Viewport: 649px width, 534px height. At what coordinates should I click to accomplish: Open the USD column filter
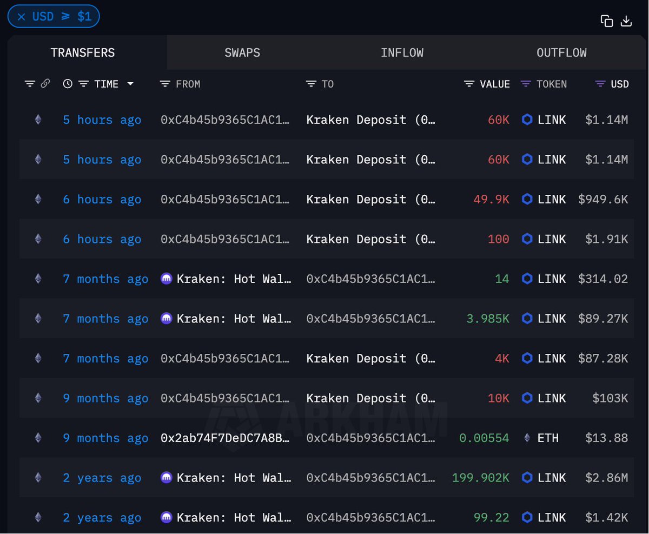tap(600, 84)
